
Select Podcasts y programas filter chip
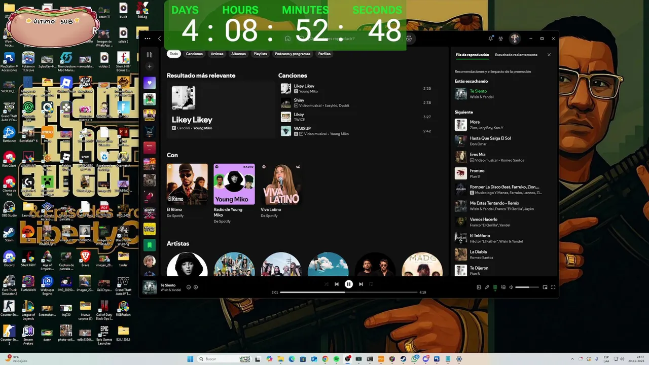(x=293, y=54)
